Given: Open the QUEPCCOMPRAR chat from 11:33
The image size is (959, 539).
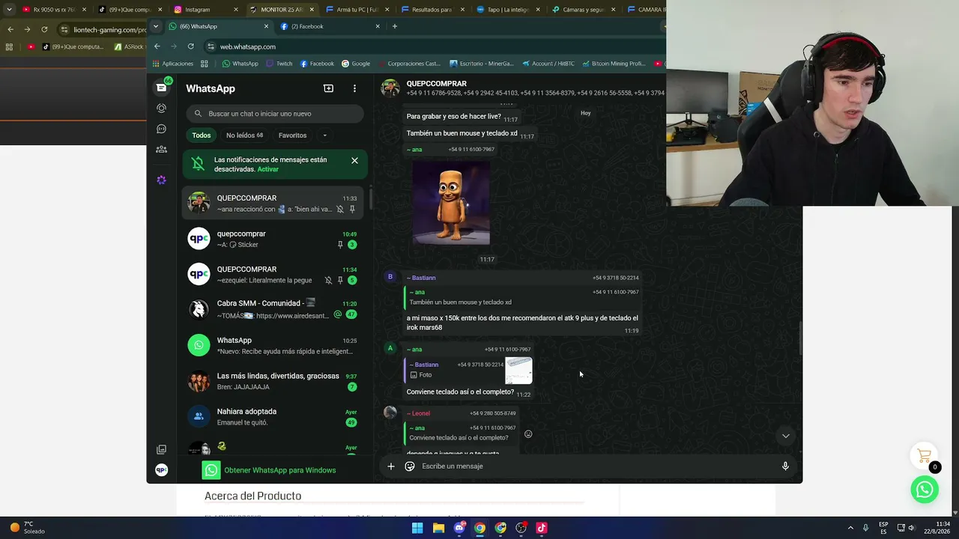Looking at the screenshot, I should pos(273,203).
